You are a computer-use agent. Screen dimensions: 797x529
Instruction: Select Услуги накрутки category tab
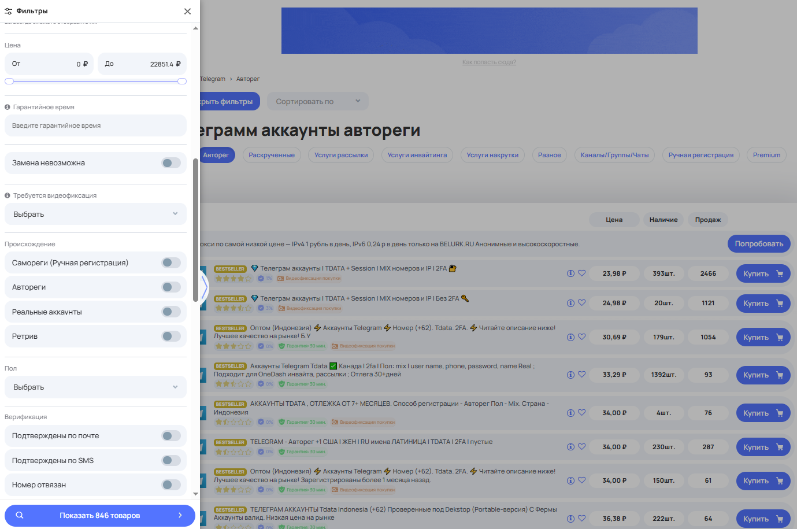[x=492, y=155]
